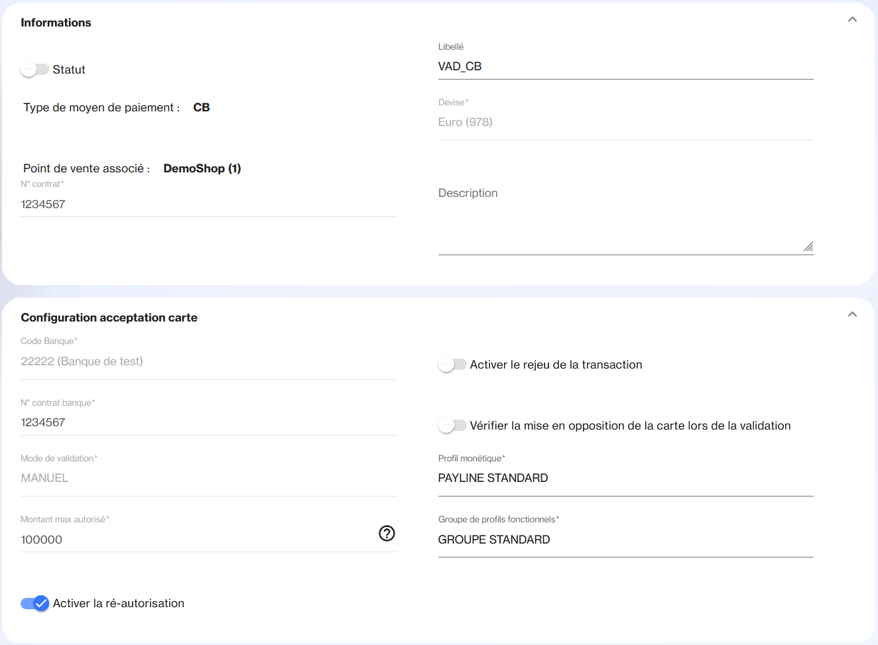Click the Montant max autorisé help icon
Screen dimensions: 878x645
click(387, 533)
